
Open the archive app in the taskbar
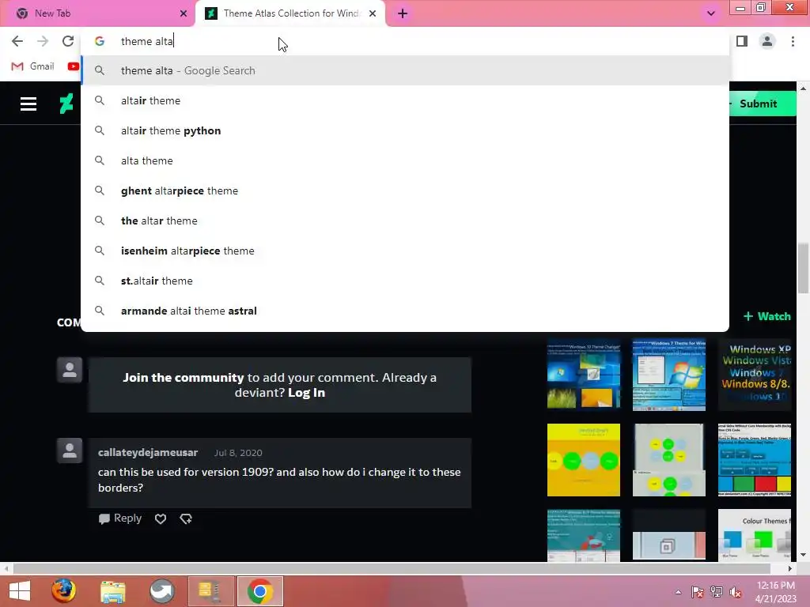point(210,591)
